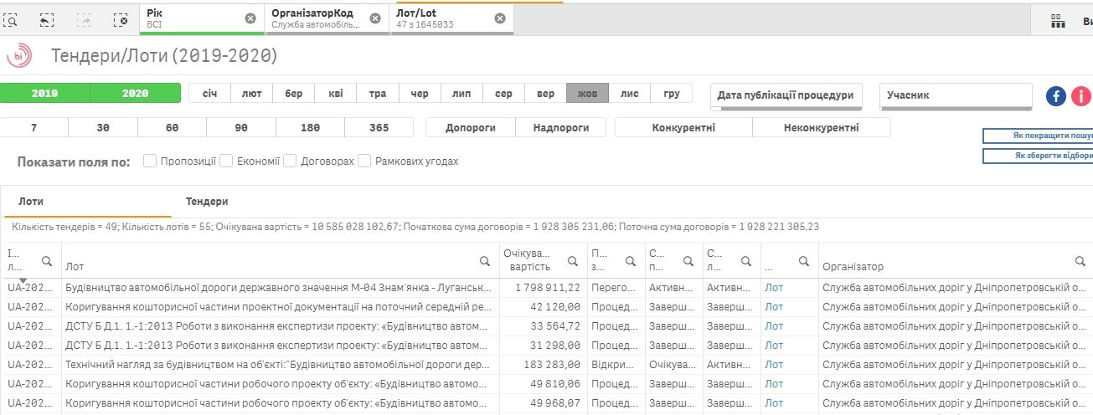Filter by Конкурентні procedures
Image resolution: width=1093 pixels, height=415 pixels.
tap(683, 128)
